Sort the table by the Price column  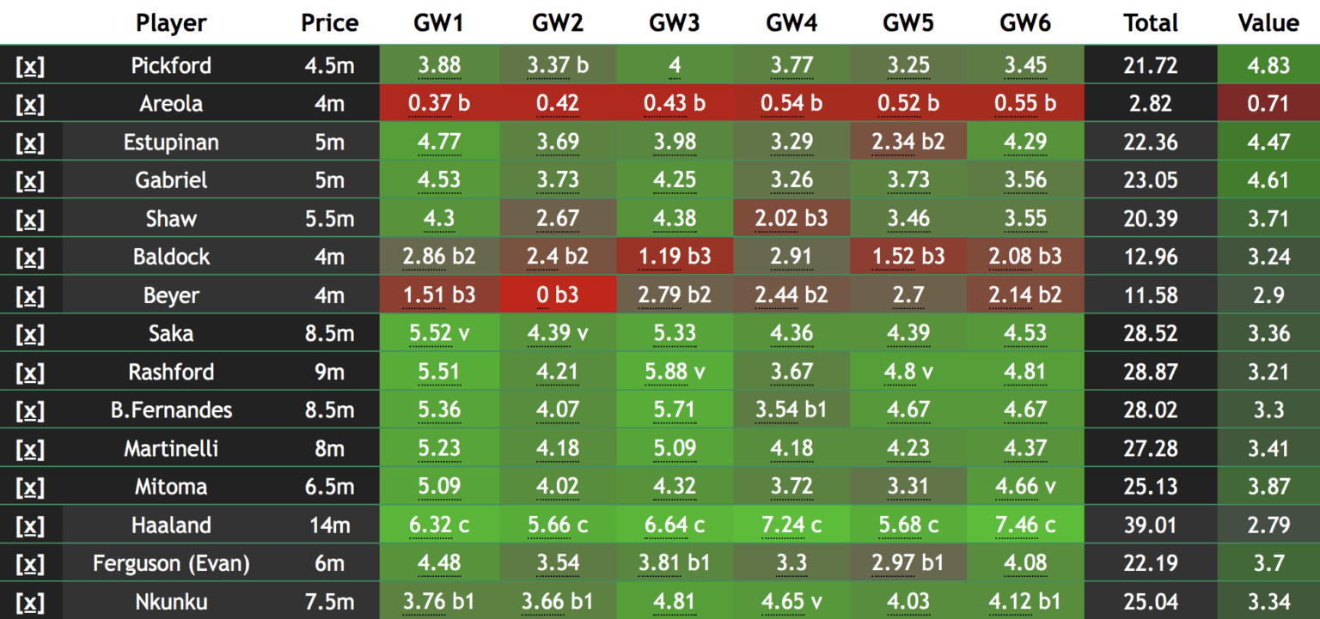pyautogui.click(x=328, y=23)
